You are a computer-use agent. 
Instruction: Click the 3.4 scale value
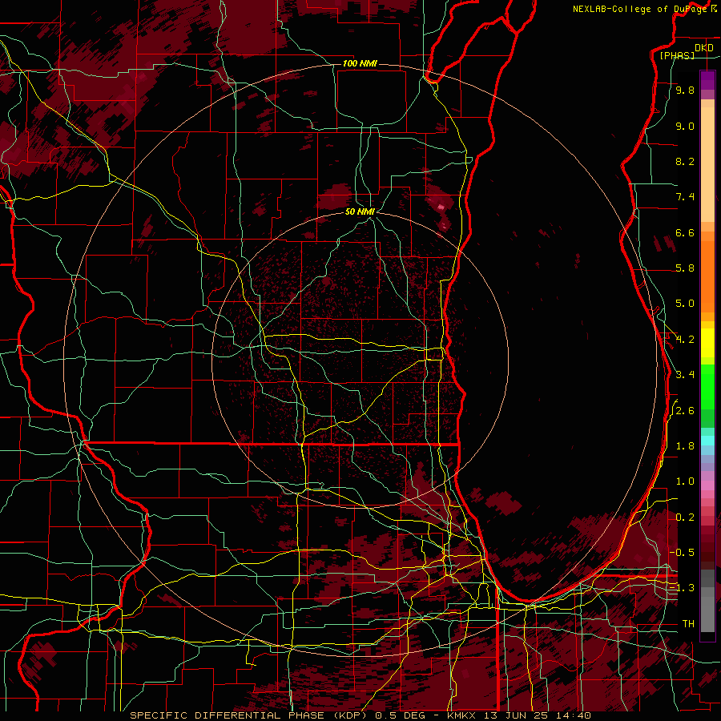pyautogui.click(x=685, y=375)
